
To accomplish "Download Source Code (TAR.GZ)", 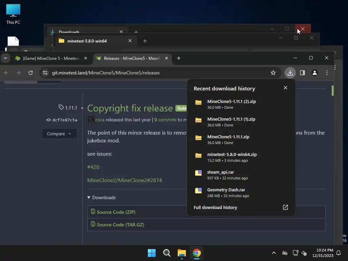I will pyautogui.click(x=121, y=225).
